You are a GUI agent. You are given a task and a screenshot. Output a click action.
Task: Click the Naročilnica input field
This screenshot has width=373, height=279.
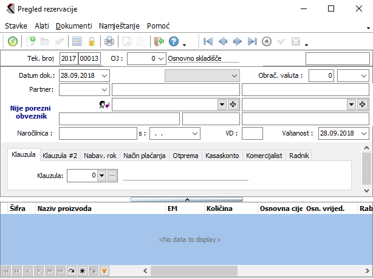coord(98,133)
